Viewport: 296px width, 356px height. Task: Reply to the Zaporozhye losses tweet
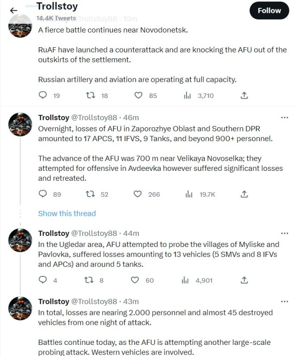click(x=43, y=194)
